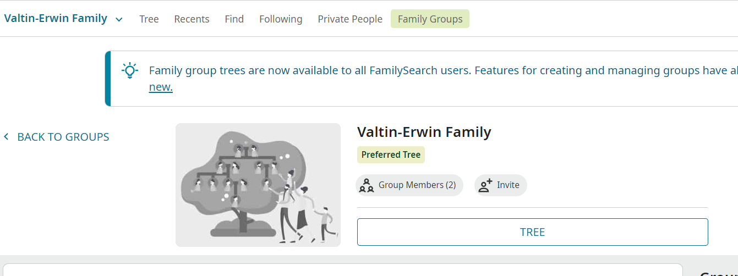Click the large TREE button
The image size is (738, 276).
tap(532, 232)
